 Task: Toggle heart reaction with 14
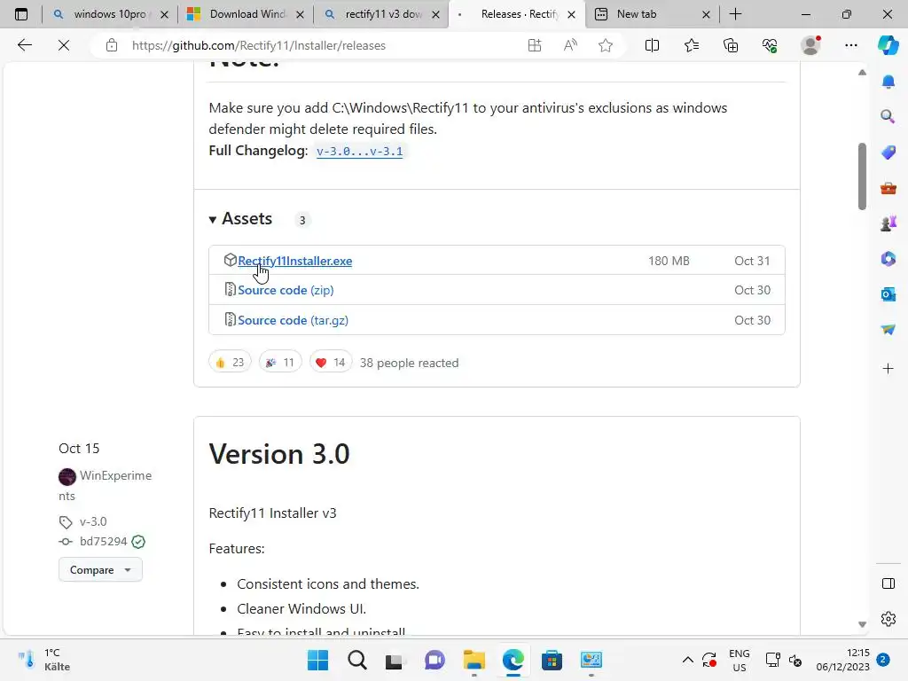(331, 363)
